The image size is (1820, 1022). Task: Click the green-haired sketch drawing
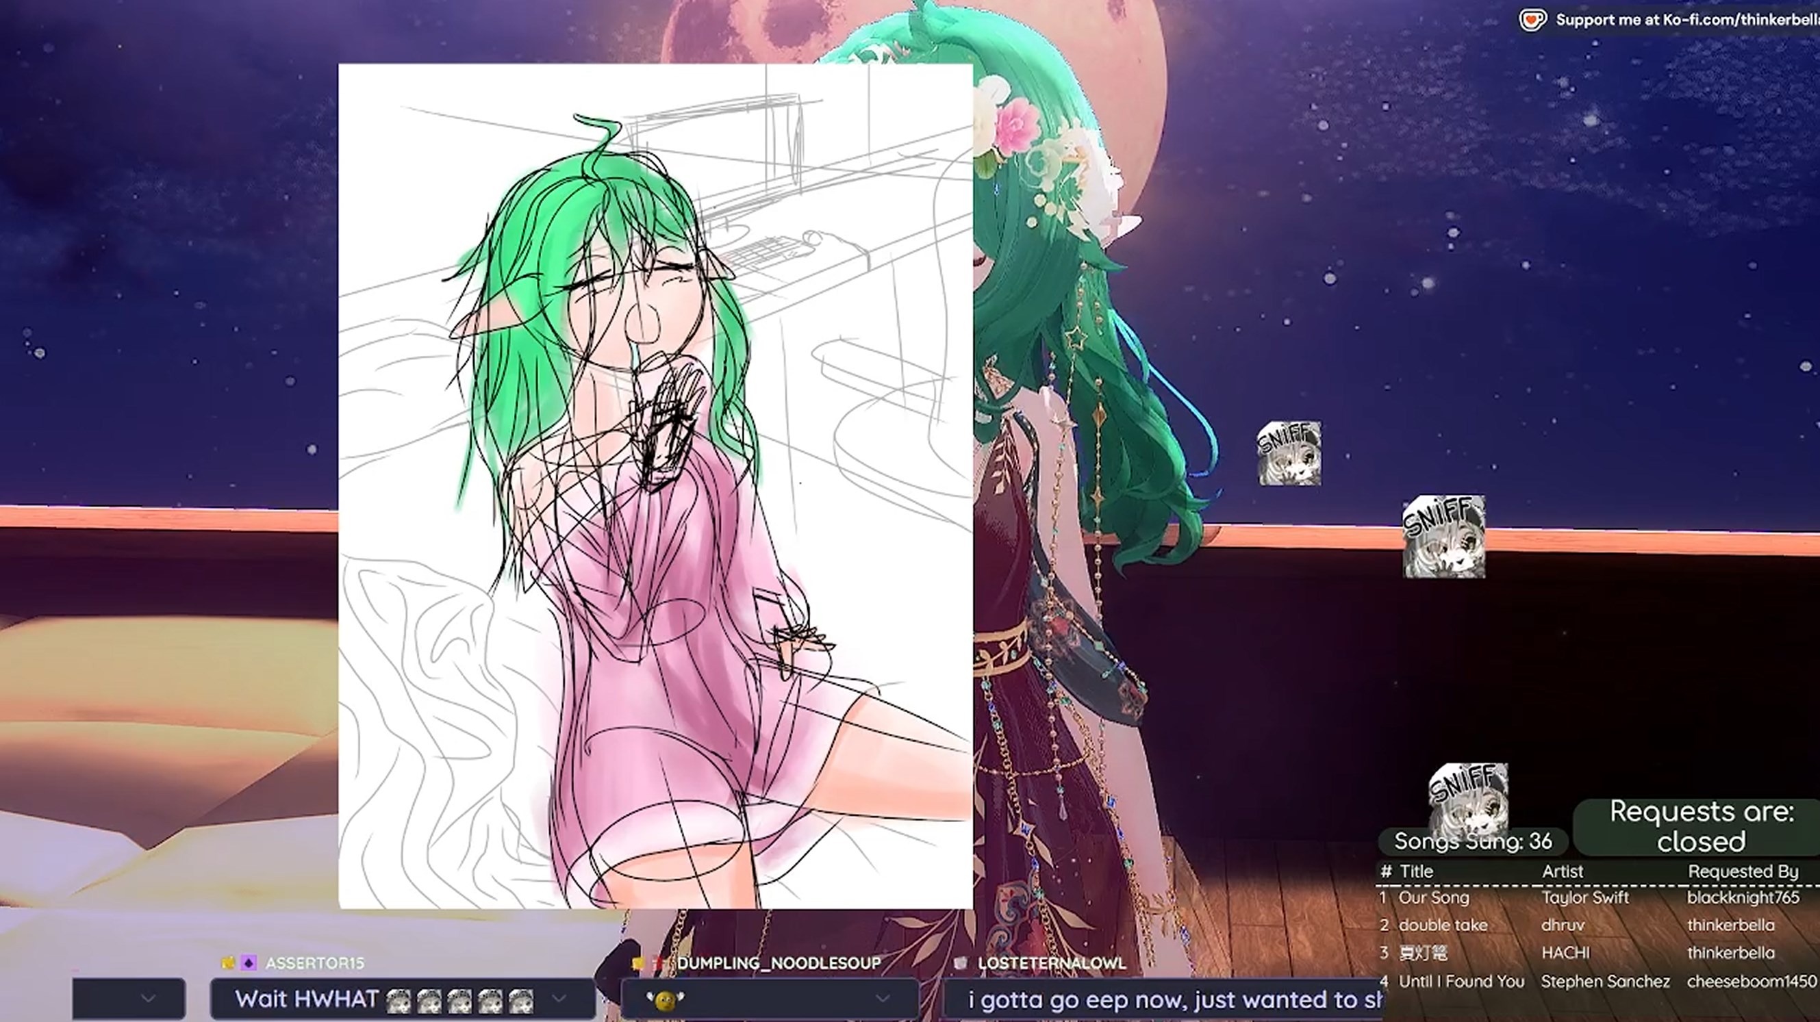click(x=655, y=486)
